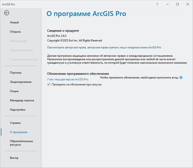Minimize the ArcGIS Pro window
The image size is (193, 168).
(x=167, y=4)
